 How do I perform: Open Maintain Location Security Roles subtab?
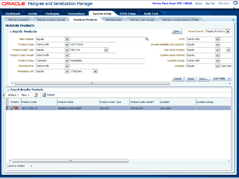click(x=180, y=20)
